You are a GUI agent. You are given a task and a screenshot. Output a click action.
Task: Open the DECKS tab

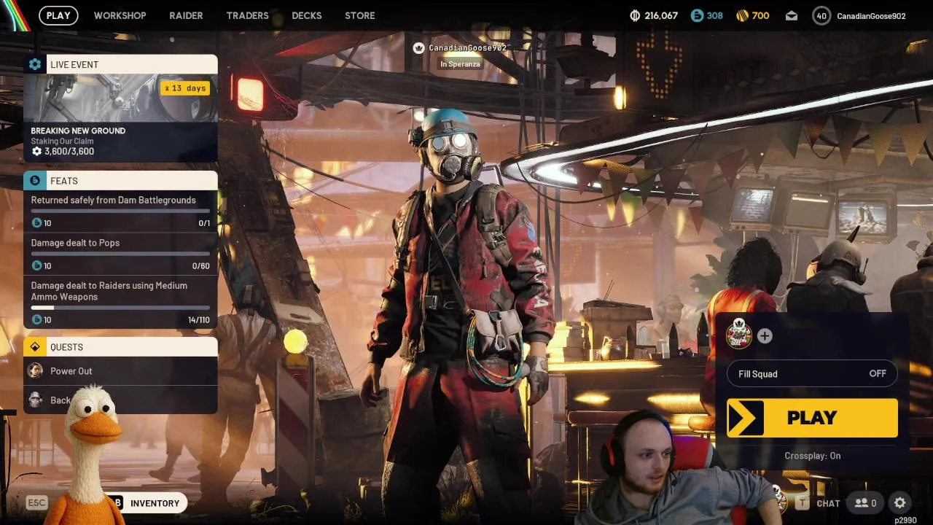(306, 15)
